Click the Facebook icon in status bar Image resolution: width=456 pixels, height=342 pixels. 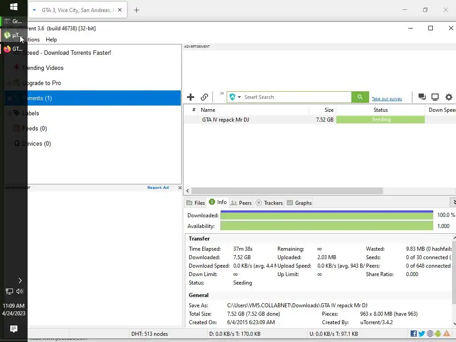tap(414, 334)
